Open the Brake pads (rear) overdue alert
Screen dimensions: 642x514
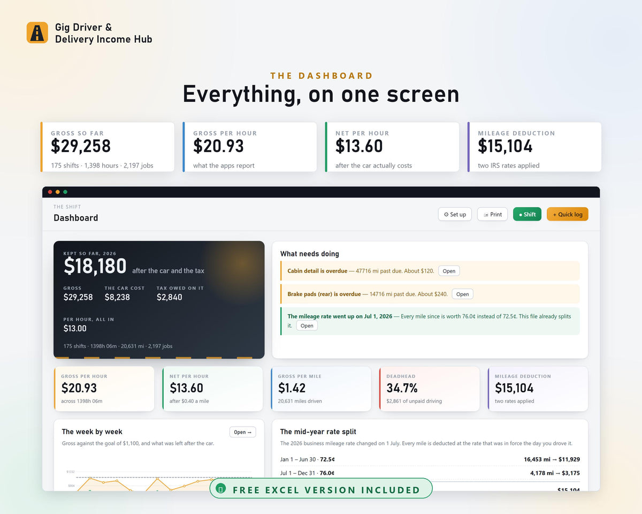point(462,294)
